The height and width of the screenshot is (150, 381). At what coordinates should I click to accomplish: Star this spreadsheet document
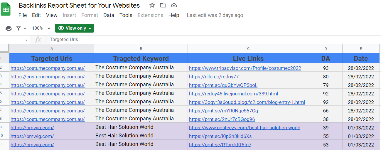[152, 5]
